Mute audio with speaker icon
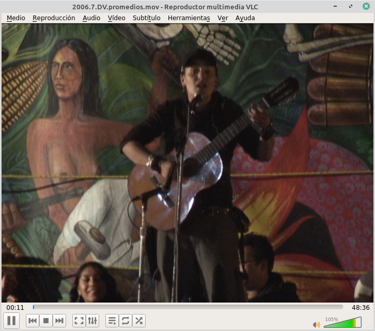This screenshot has height=331, width=375. pyautogui.click(x=317, y=324)
